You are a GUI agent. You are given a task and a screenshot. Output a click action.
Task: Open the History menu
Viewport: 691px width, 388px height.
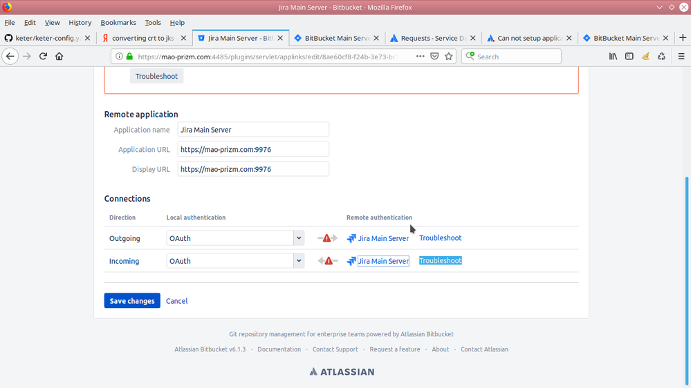80,22
